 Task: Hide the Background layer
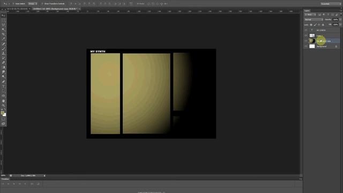(x=306, y=46)
